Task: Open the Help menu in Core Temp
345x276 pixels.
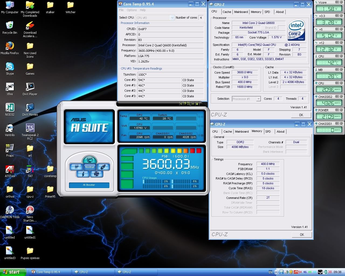Action: tap(143, 10)
